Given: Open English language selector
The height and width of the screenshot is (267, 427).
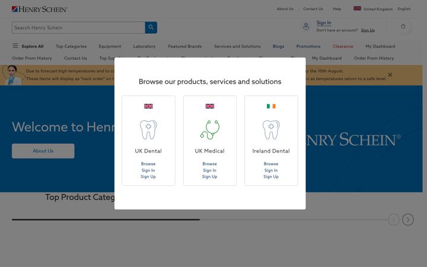Looking at the screenshot, I should 404,9.
